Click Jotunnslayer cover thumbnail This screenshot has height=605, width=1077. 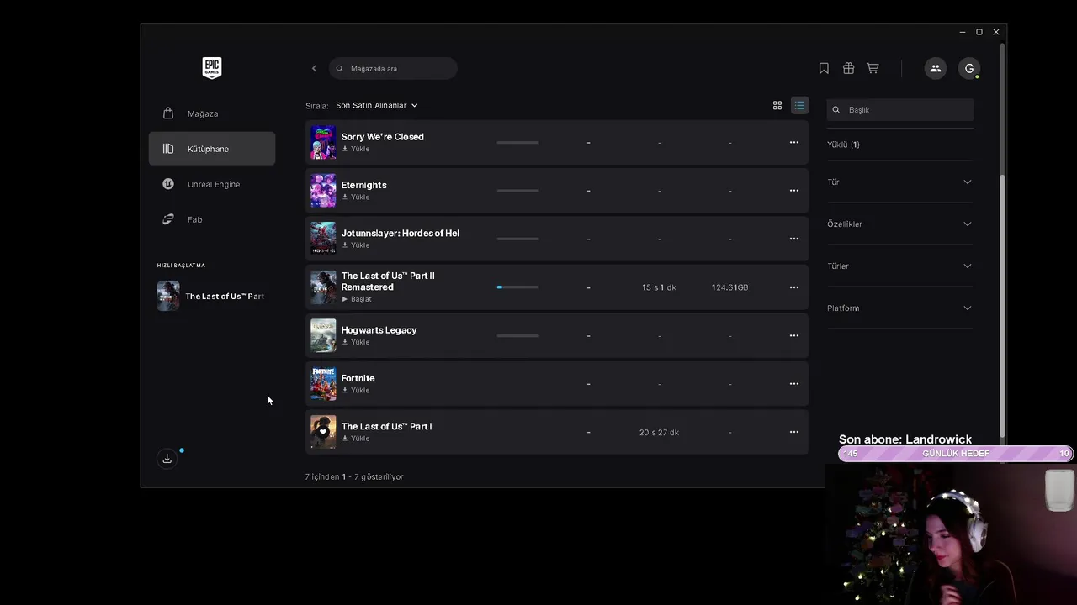[323, 239]
